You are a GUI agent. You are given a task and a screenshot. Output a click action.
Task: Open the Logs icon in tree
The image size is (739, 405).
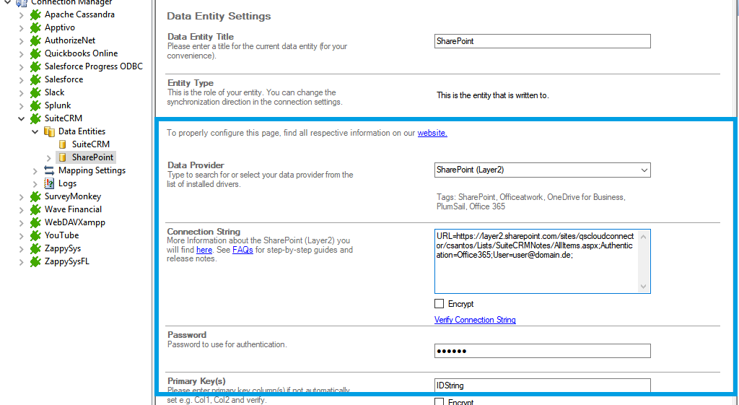49,183
